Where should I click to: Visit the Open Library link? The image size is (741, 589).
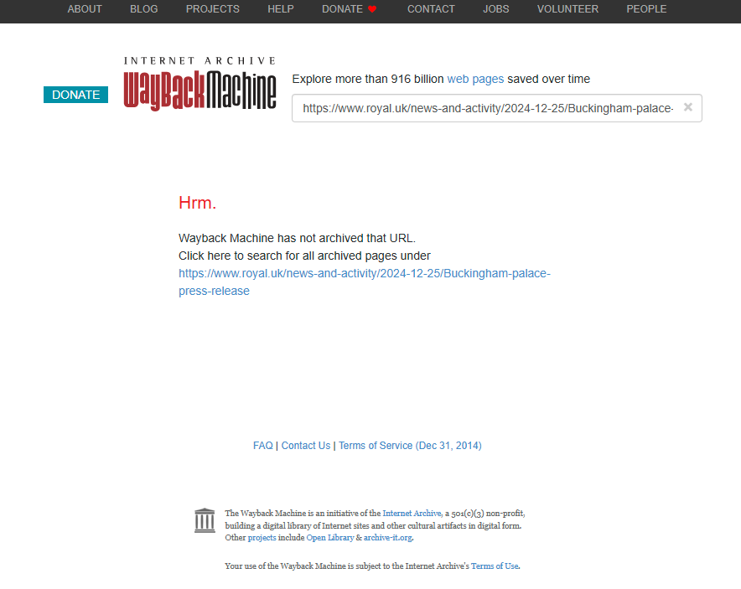click(x=330, y=538)
